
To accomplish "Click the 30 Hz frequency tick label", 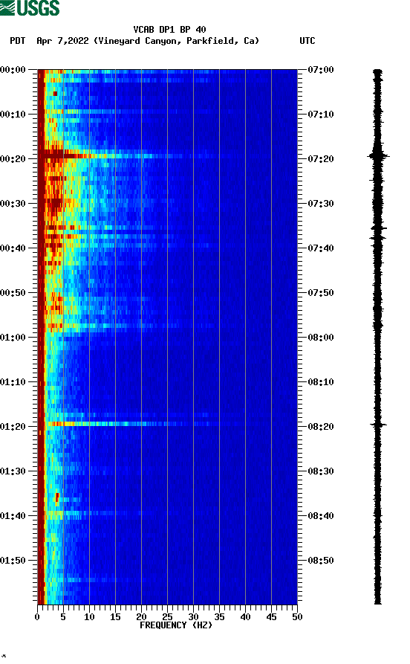I will coord(193,617).
